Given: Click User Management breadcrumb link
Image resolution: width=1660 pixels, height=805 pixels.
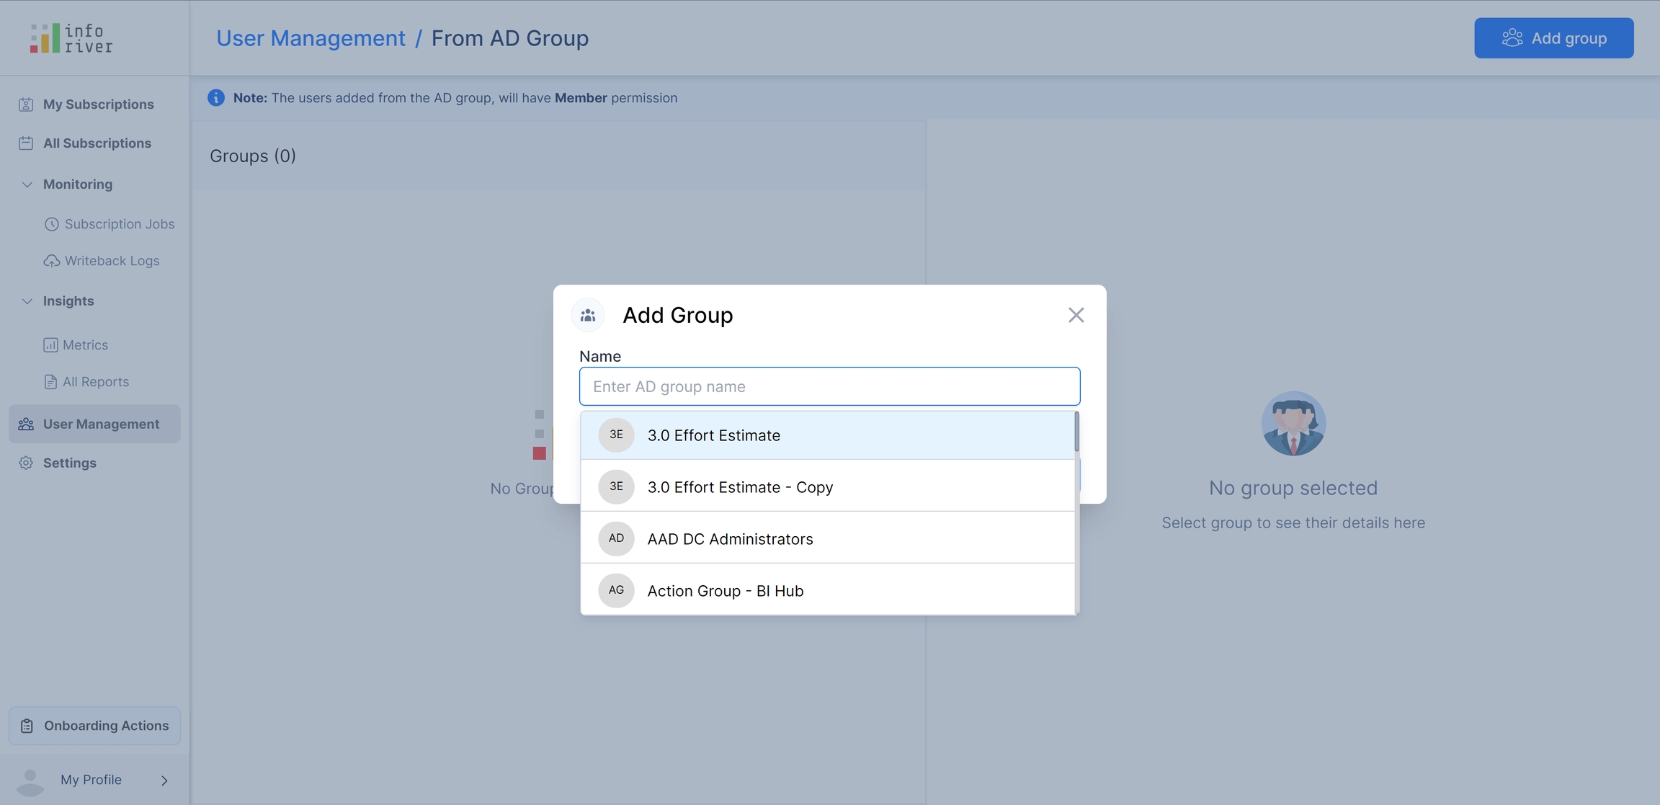Looking at the screenshot, I should pyautogui.click(x=311, y=38).
